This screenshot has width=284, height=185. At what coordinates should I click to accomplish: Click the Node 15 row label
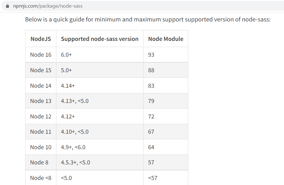click(x=41, y=70)
